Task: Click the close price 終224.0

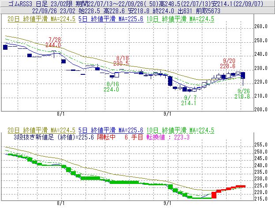Action: (x=163, y=11)
